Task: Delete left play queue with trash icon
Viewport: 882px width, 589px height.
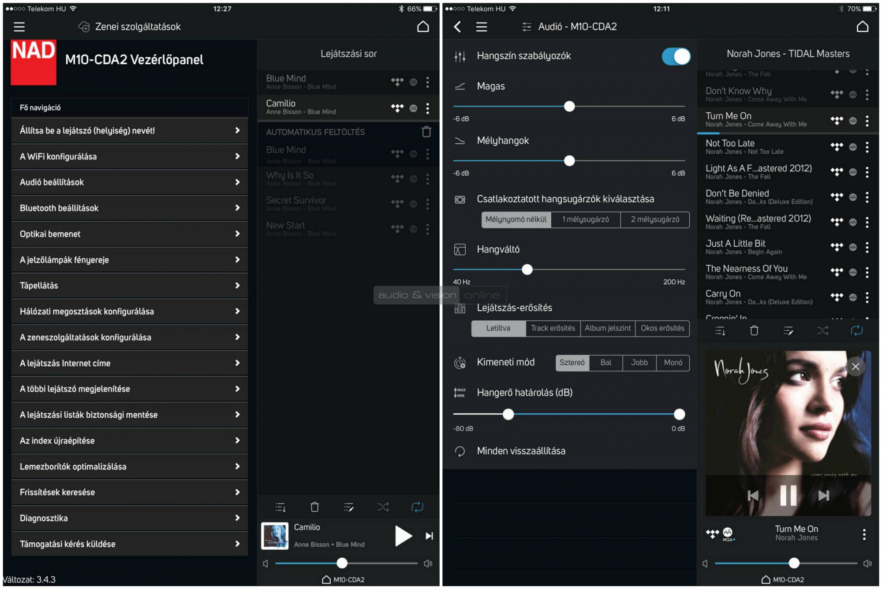Action: point(314,507)
